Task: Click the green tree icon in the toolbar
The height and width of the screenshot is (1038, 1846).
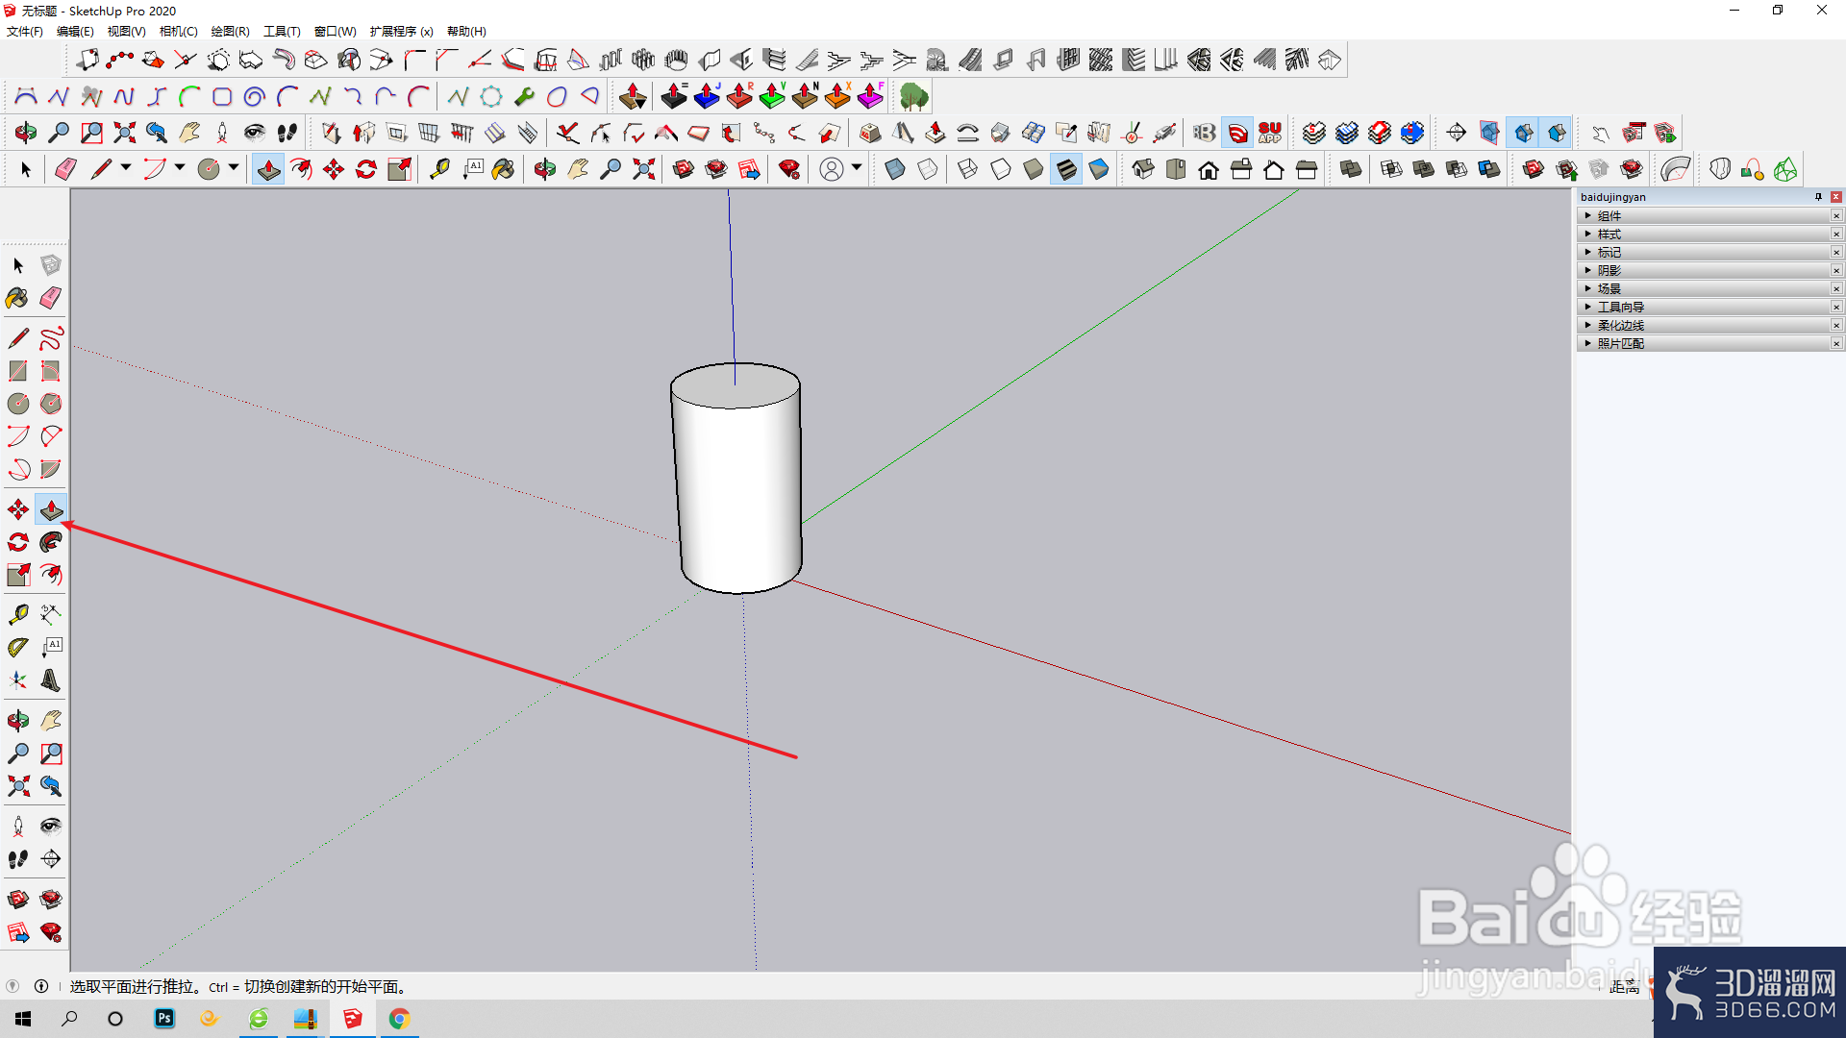Action: pos(913,96)
